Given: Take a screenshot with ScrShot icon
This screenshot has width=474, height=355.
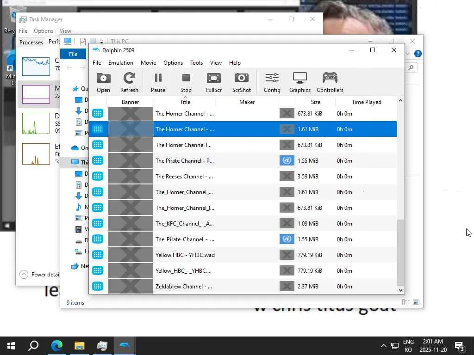Looking at the screenshot, I should tap(241, 82).
